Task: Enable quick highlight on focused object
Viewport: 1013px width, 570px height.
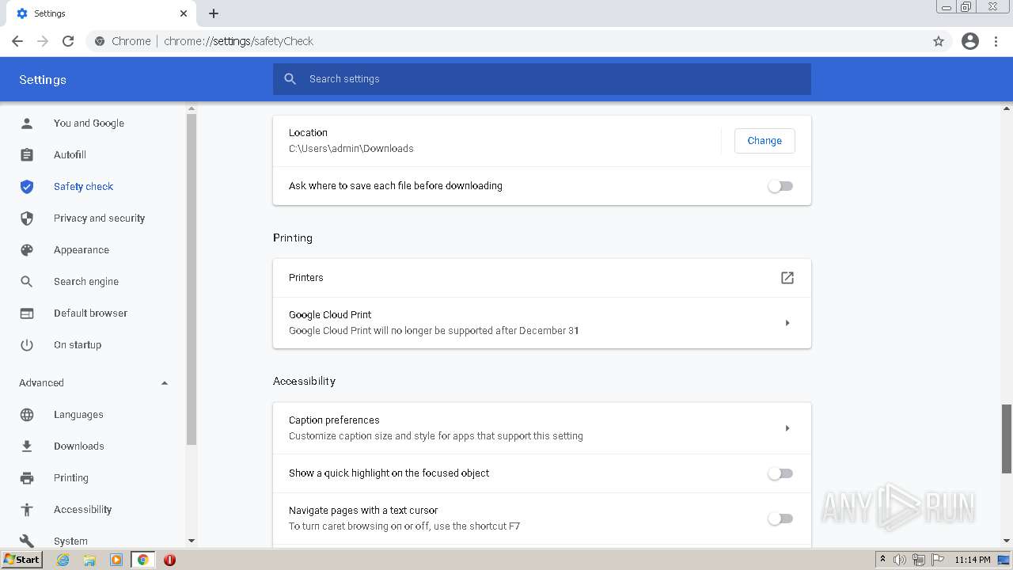Action: (780, 473)
